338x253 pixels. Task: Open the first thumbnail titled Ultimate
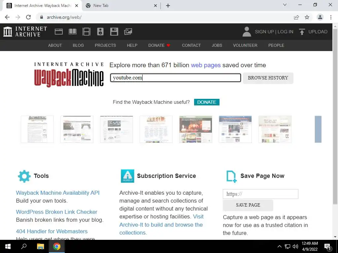pyautogui.click(x=37, y=129)
